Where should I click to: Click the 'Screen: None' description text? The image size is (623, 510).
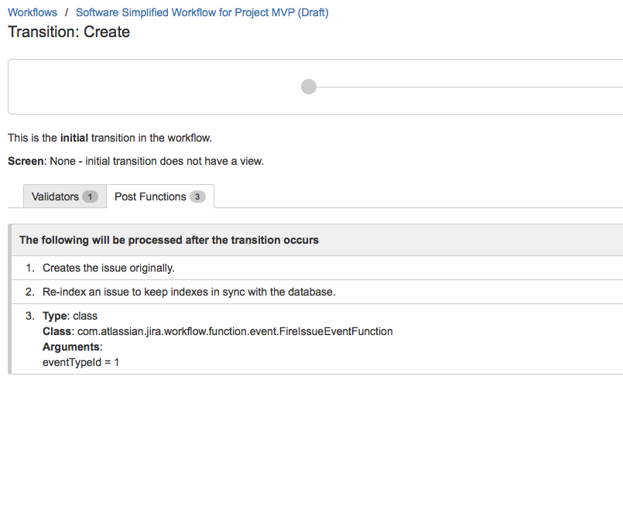click(135, 161)
